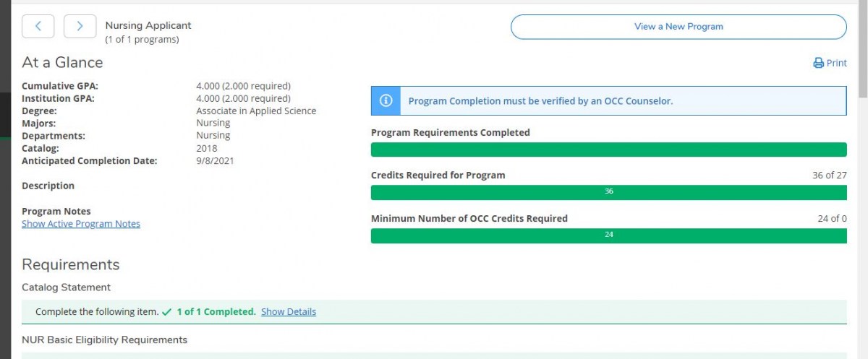Image resolution: width=868 pixels, height=359 pixels.
Task: Click the 1 of 1 Completed status text
Action: (216, 312)
